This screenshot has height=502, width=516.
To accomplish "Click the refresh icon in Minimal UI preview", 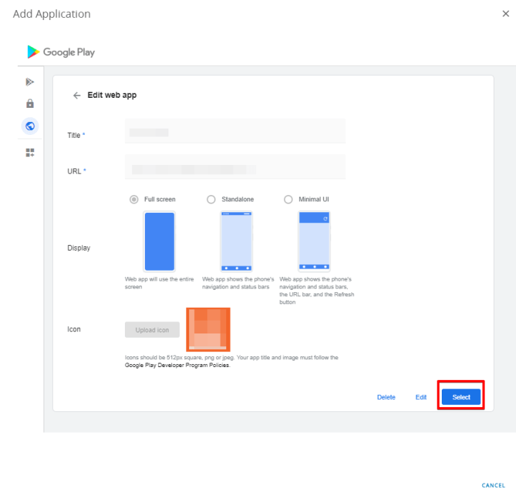I will [325, 219].
